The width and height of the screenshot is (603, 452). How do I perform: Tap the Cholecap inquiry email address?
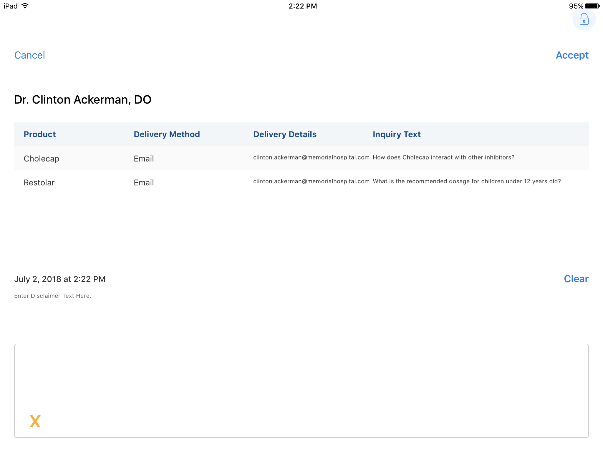pyautogui.click(x=311, y=157)
